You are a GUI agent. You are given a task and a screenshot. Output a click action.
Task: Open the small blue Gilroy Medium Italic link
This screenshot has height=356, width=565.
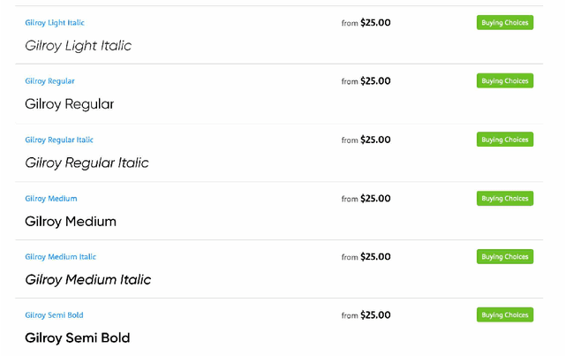61,257
